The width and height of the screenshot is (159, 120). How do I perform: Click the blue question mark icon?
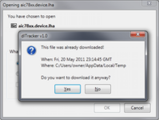pos(32,50)
